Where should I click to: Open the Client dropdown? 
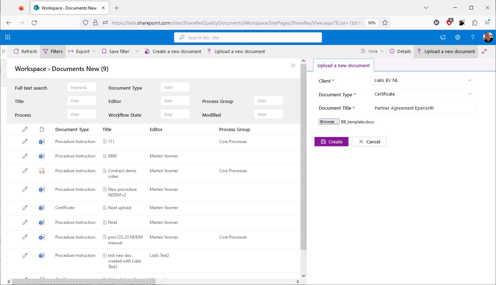(423, 80)
